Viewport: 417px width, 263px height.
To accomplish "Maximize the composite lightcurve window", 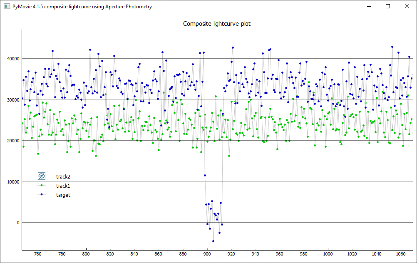I will click(x=388, y=7).
